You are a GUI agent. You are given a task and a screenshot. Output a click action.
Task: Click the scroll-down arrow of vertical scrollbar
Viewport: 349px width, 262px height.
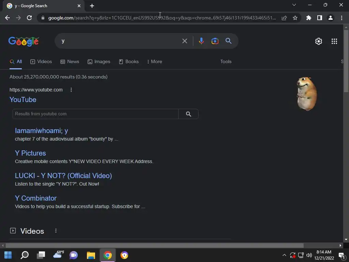(346, 239)
